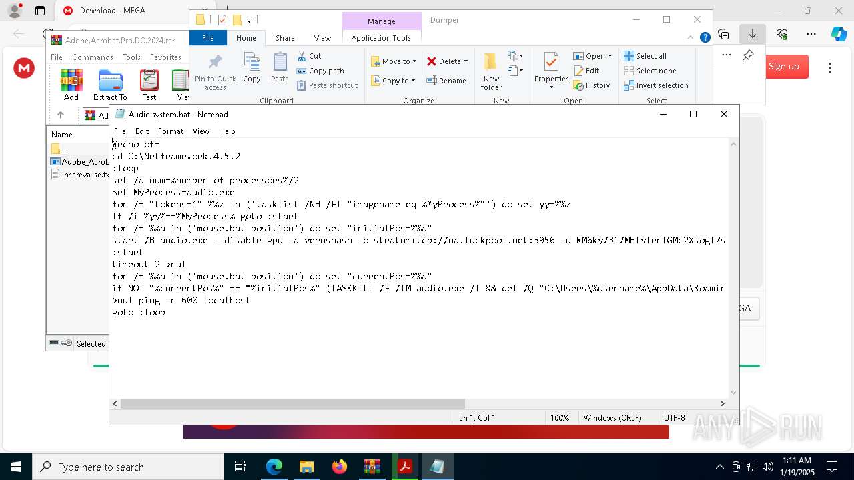
Task: Click Edit in the Open group
Action: [586, 71]
